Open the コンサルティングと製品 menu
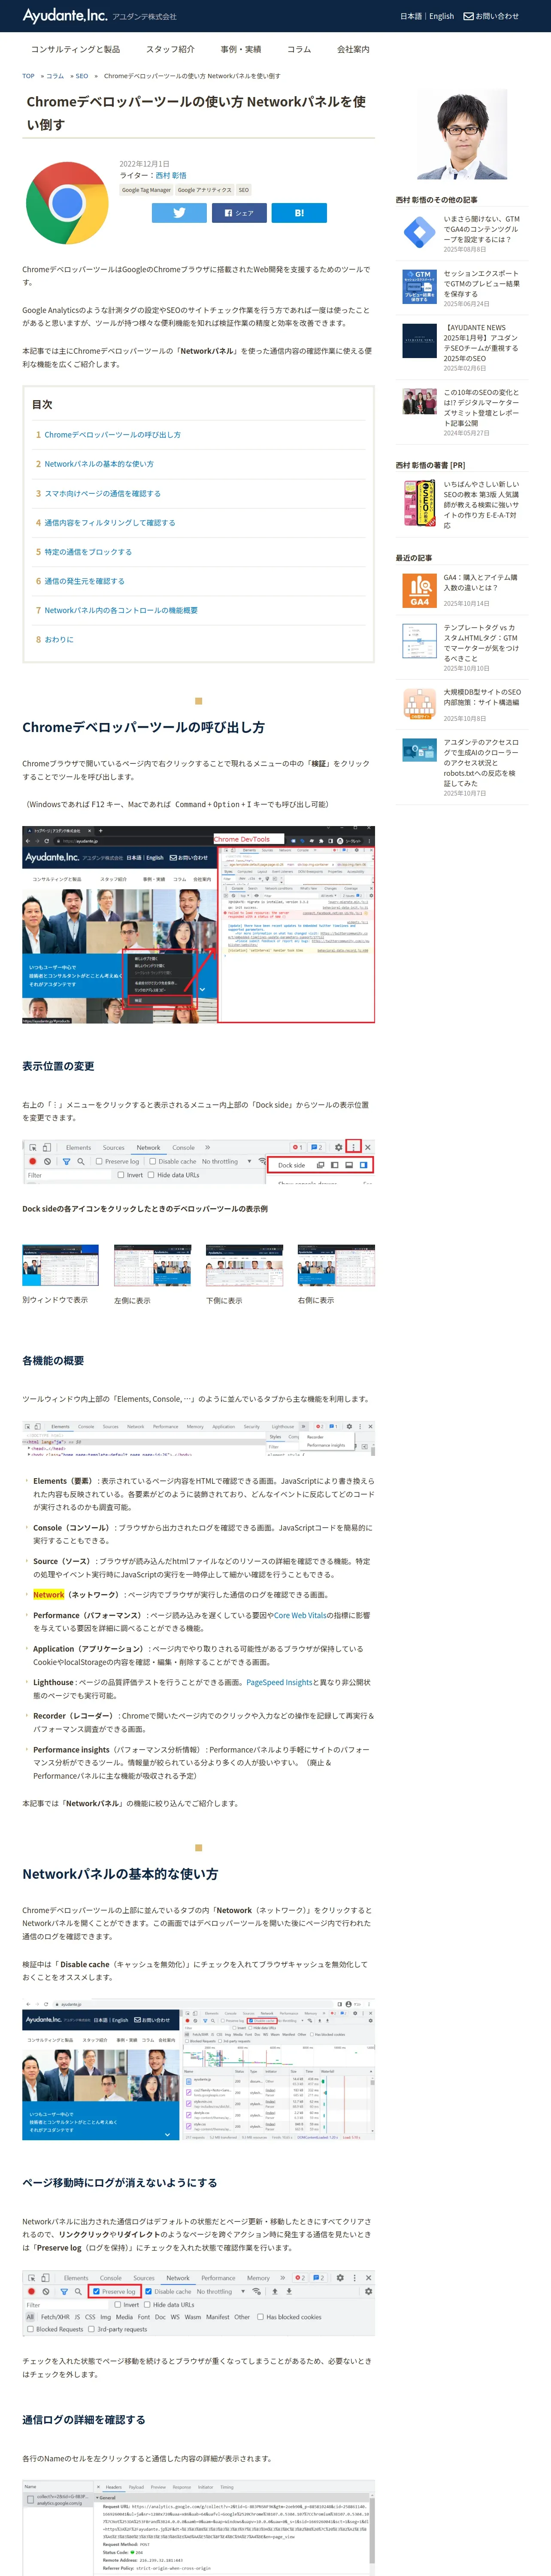The height and width of the screenshot is (2576, 551). tap(75, 49)
